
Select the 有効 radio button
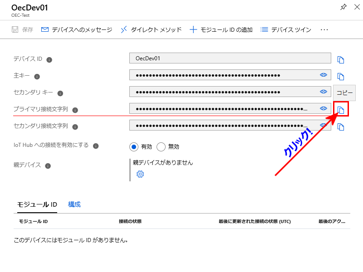tap(133, 146)
